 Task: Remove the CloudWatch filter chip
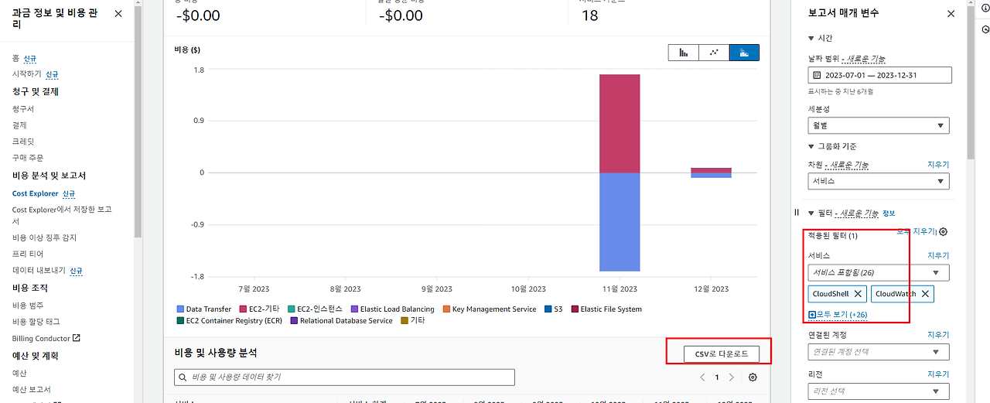[924, 294]
